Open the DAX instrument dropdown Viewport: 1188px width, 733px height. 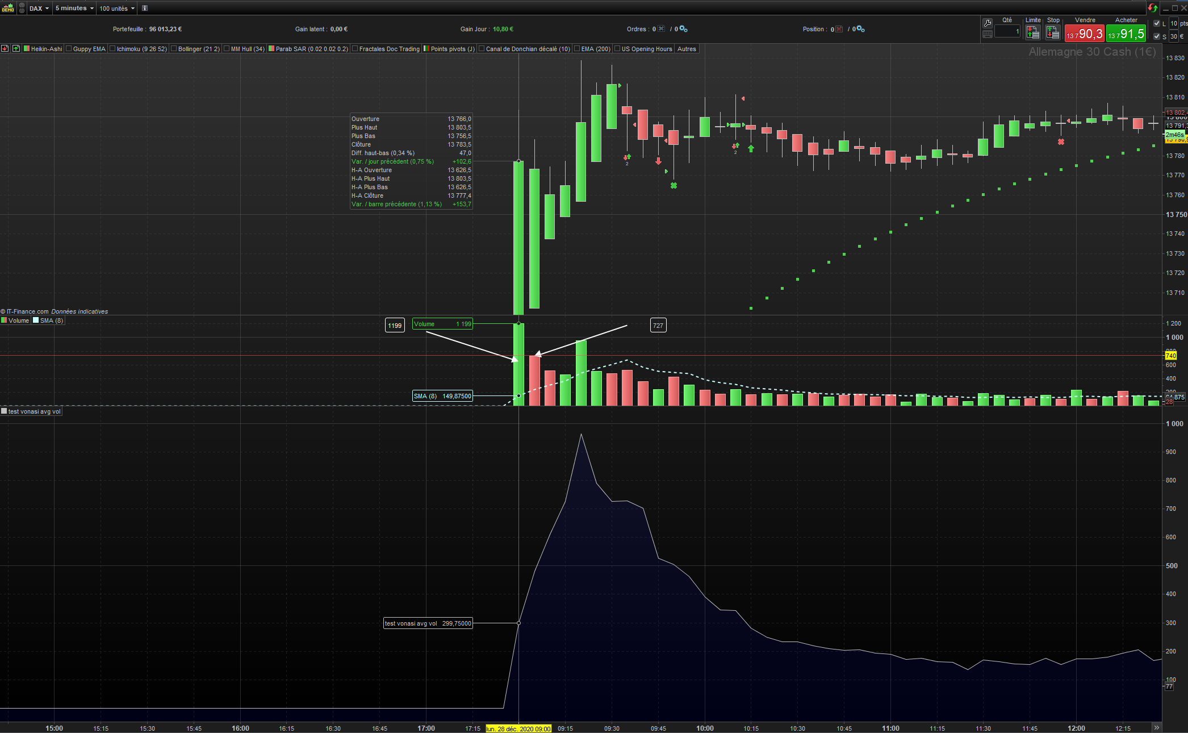click(39, 8)
